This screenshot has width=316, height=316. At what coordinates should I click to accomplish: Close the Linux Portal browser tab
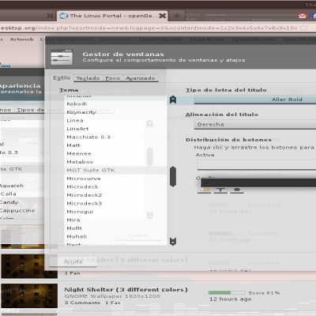[x=163, y=16]
